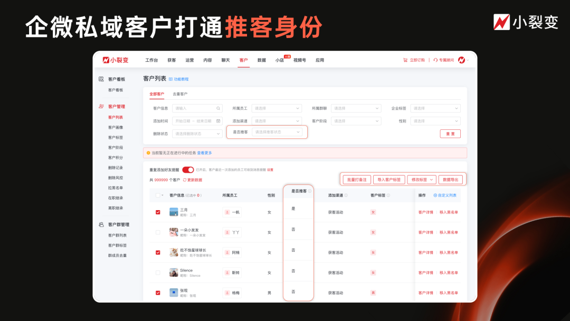Click the refresh icon beside 更新数据
This screenshot has width=570, height=321.
[x=184, y=180]
